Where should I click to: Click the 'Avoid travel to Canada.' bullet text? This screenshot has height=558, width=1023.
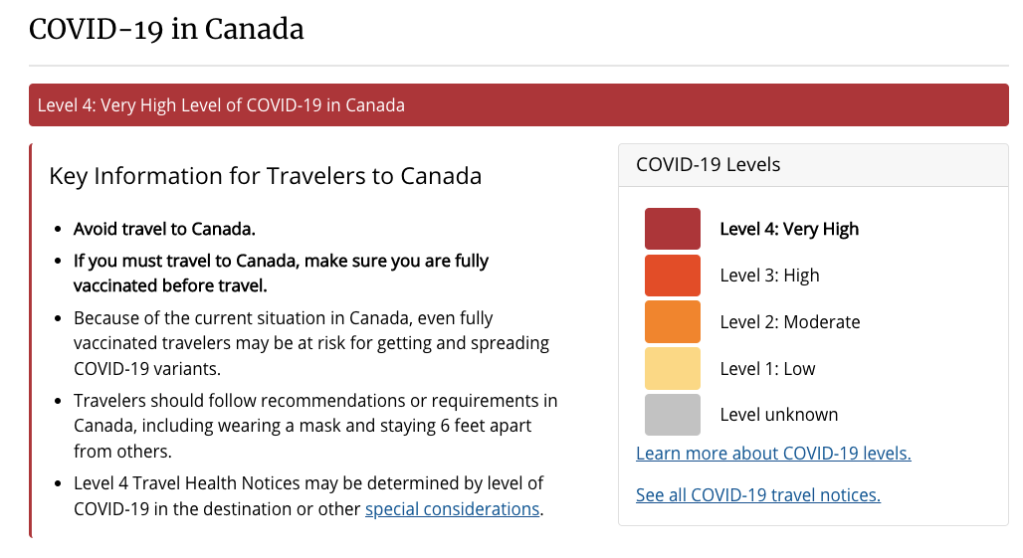(164, 229)
